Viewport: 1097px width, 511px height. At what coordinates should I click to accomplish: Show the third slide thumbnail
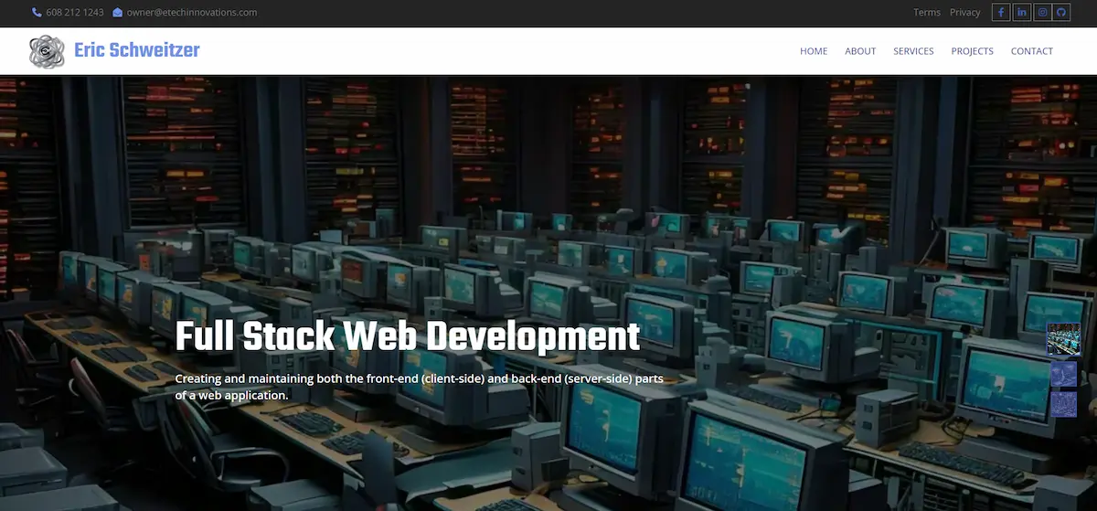[x=1063, y=404]
